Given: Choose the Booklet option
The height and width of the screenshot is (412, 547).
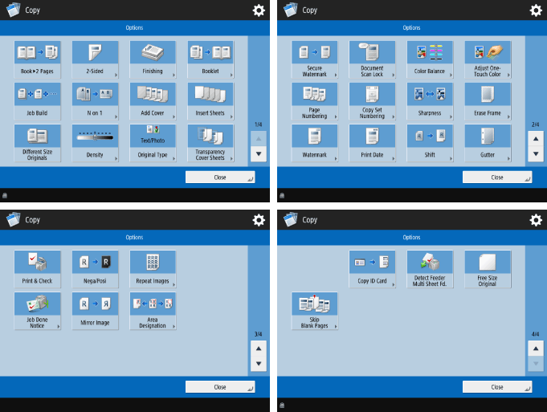Looking at the screenshot, I should coord(210,59).
